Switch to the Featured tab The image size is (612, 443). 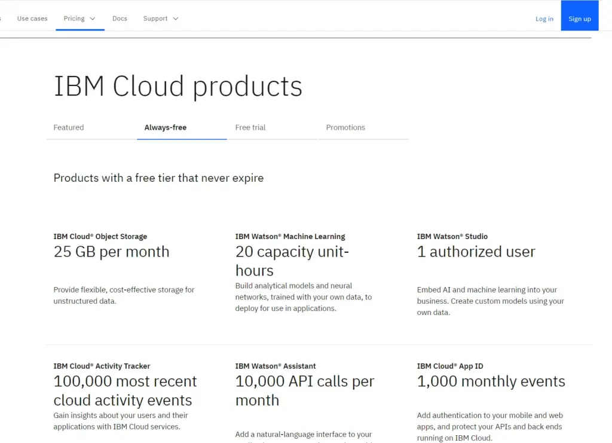[91, 127]
